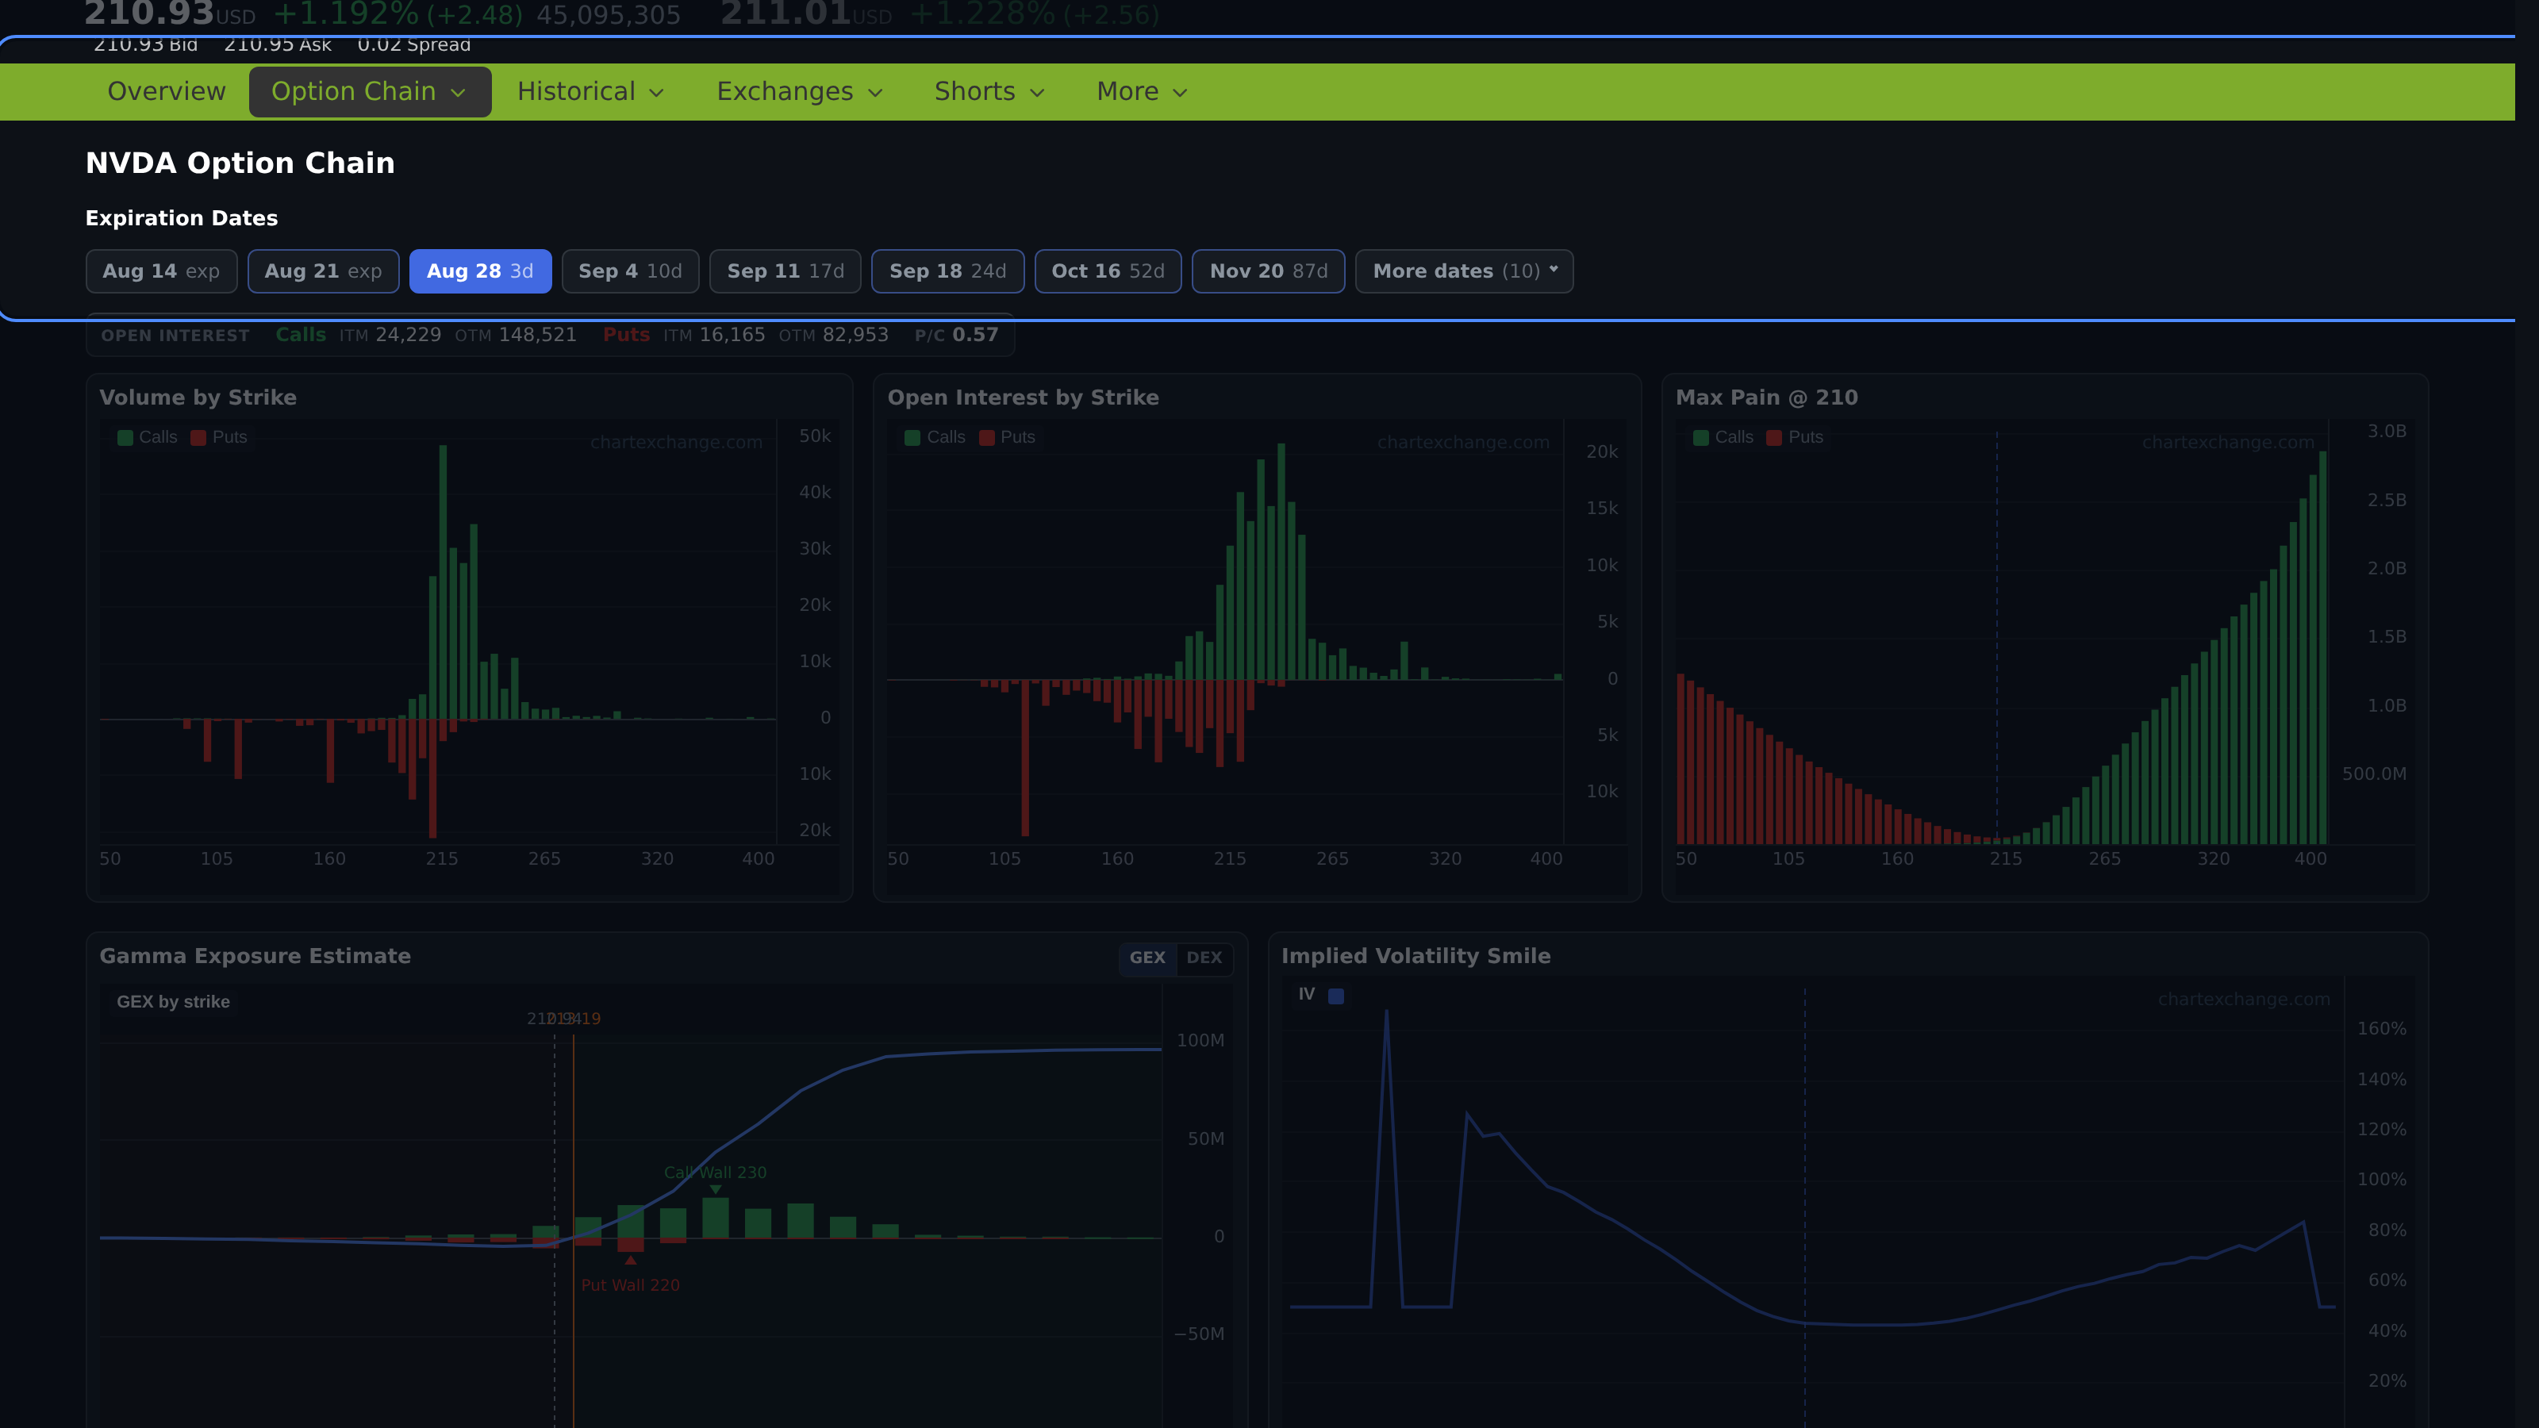Toggle Calls legend in Open Interest chart
This screenshot has width=2539, height=1428.
(935, 438)
